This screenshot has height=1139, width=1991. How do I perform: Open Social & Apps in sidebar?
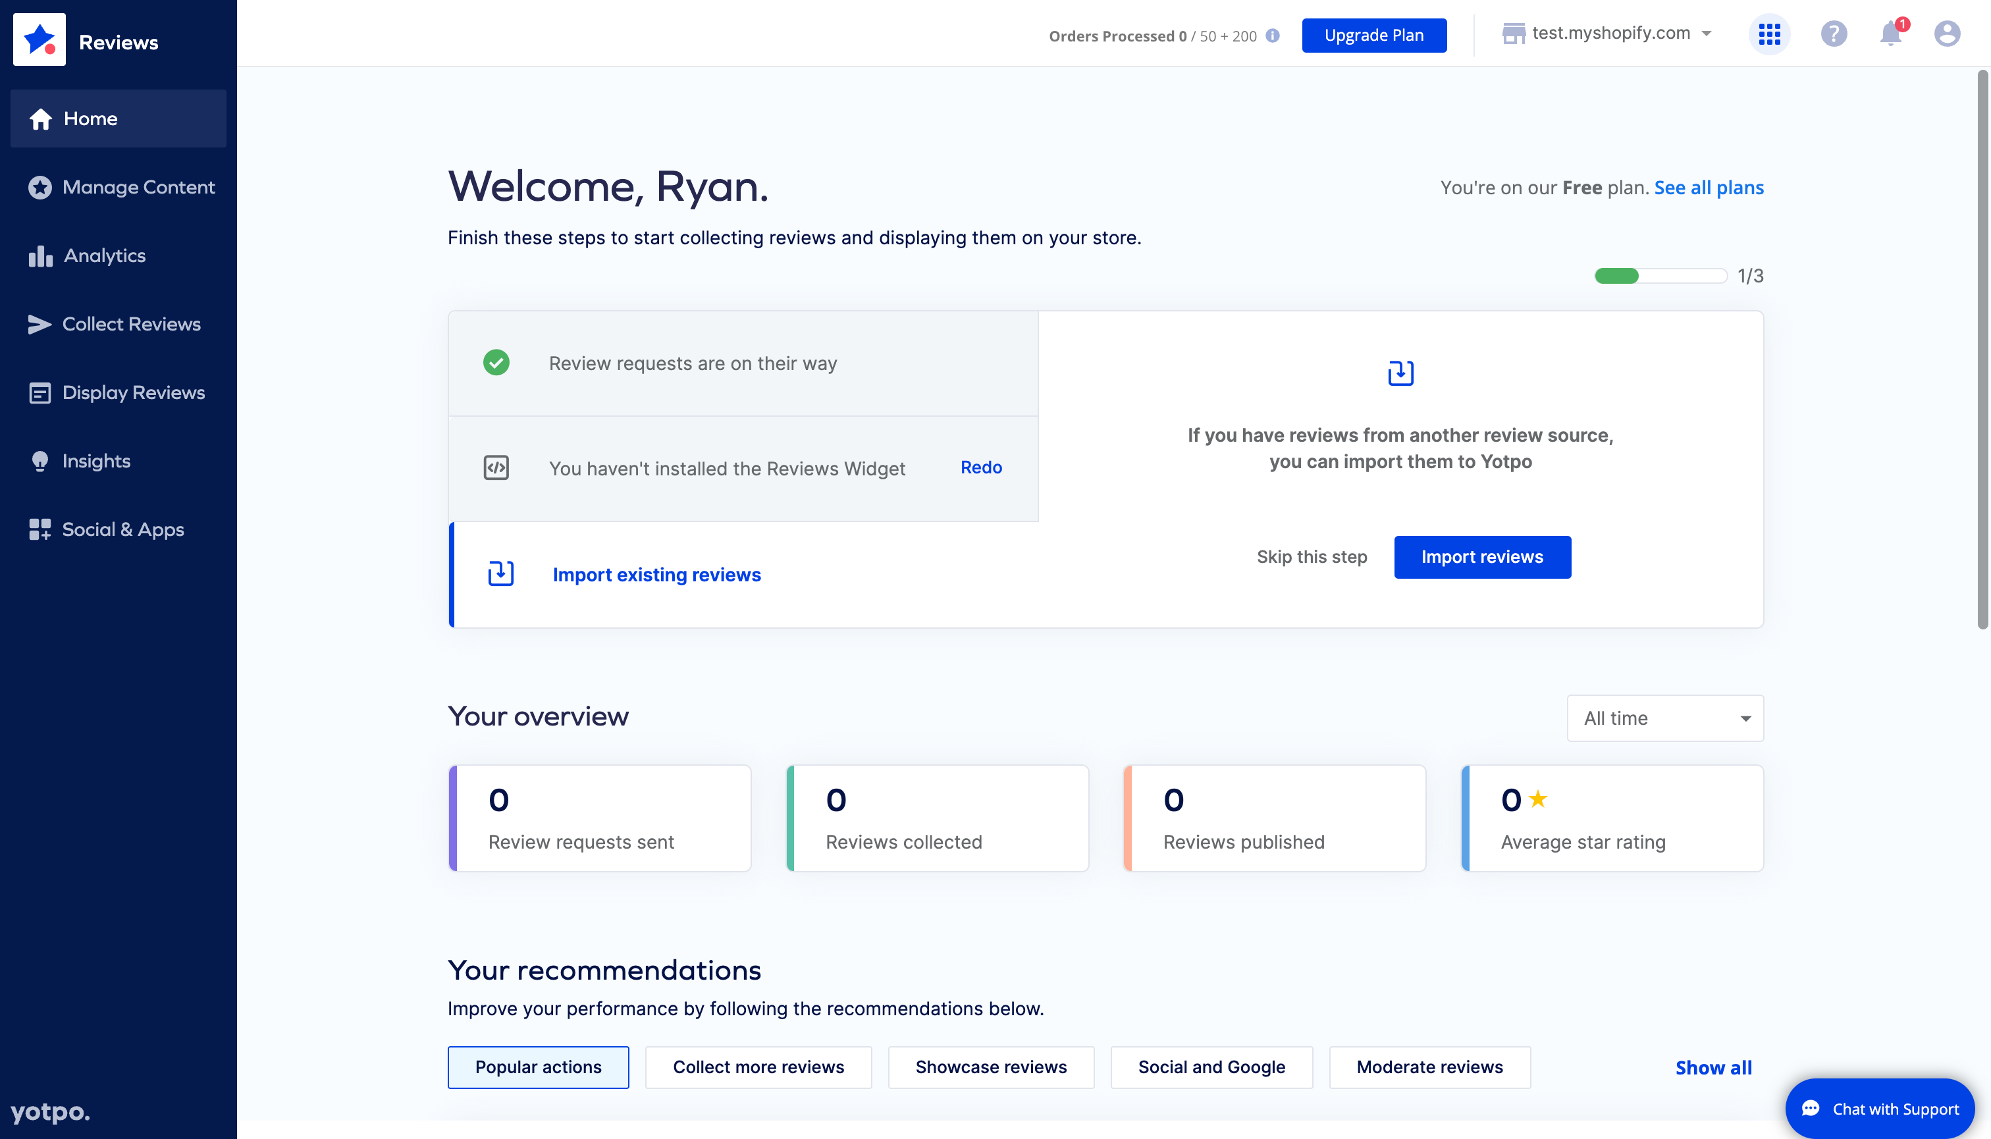pos(118,529)
